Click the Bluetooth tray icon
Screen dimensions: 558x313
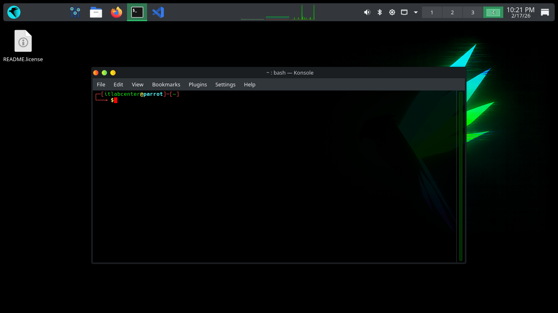[379, 12]
